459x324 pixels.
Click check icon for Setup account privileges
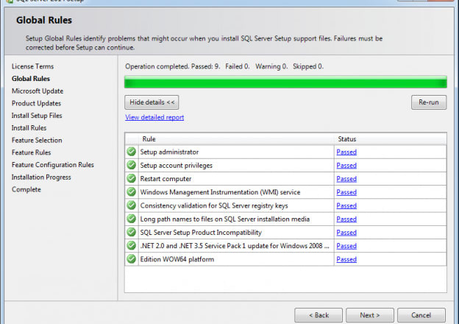(x=132, y=165)
